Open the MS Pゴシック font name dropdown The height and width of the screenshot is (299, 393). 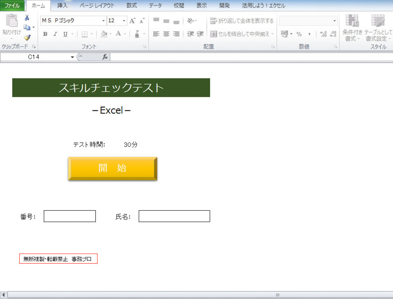(x=103, y=21)
